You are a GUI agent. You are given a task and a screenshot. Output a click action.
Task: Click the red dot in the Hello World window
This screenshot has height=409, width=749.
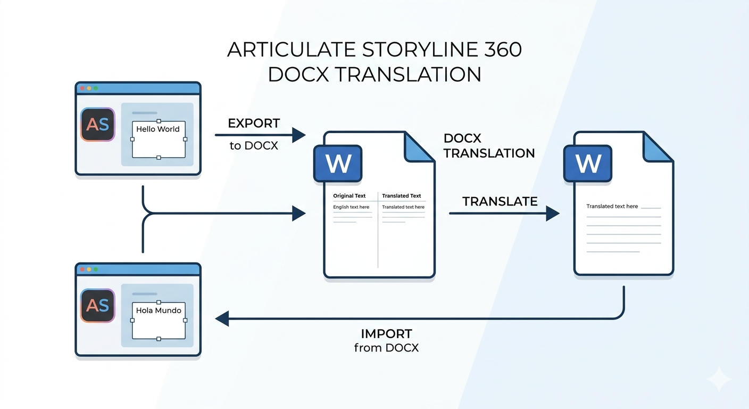click(82, 88)
